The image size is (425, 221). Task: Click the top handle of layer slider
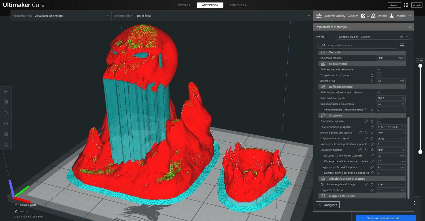click(x=420, y=66)
